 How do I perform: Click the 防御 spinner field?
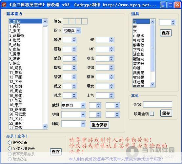click(105, 68)
